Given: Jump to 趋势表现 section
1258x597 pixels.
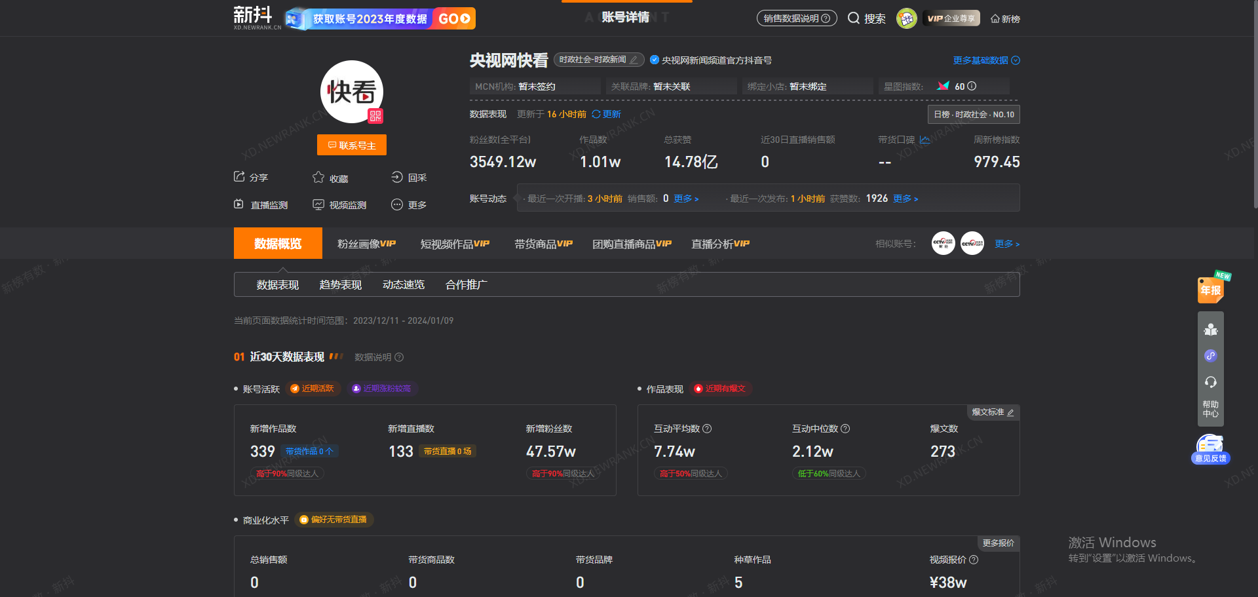Looking at the screenshot, I should (x=341, y=284).
